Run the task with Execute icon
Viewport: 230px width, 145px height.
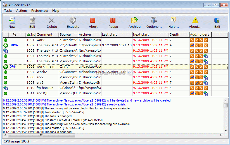[73, 20]
